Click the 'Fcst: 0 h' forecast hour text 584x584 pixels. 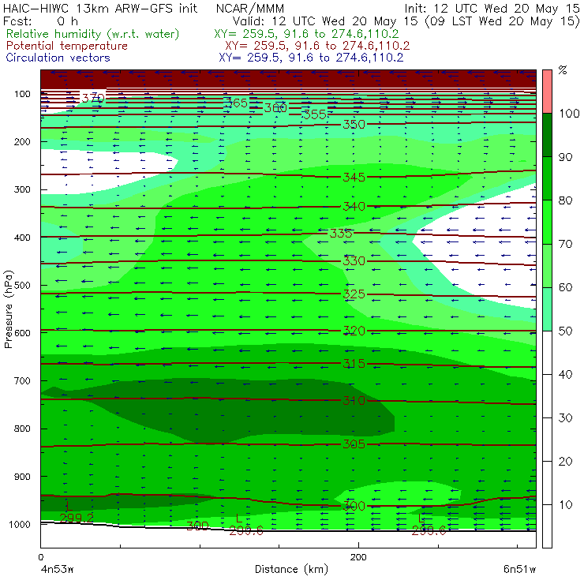point(40,21)
